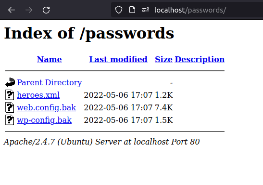Sort listing by Name column

tap(50, 59)
